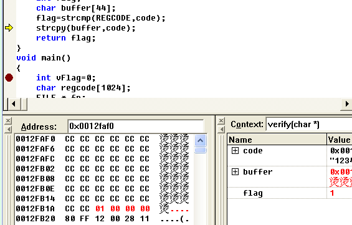Viewport: 352px width, 225px height.
Task: Click the char buffer[44]; line
Action: coord(76,8)
